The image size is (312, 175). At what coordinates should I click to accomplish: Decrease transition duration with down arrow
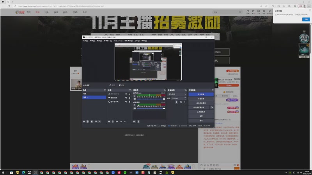(185, 99)
